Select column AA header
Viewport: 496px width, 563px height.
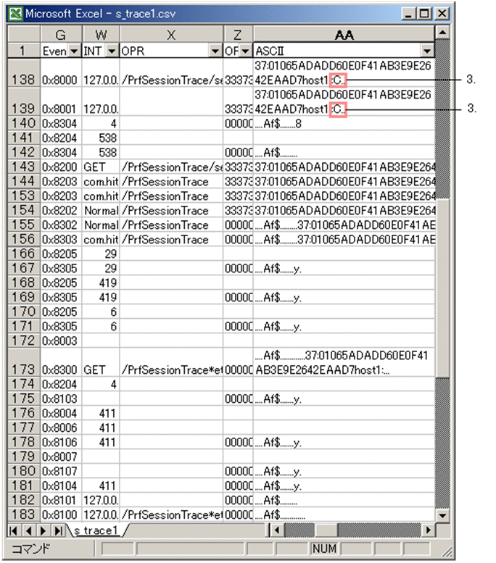pos(344,34)
